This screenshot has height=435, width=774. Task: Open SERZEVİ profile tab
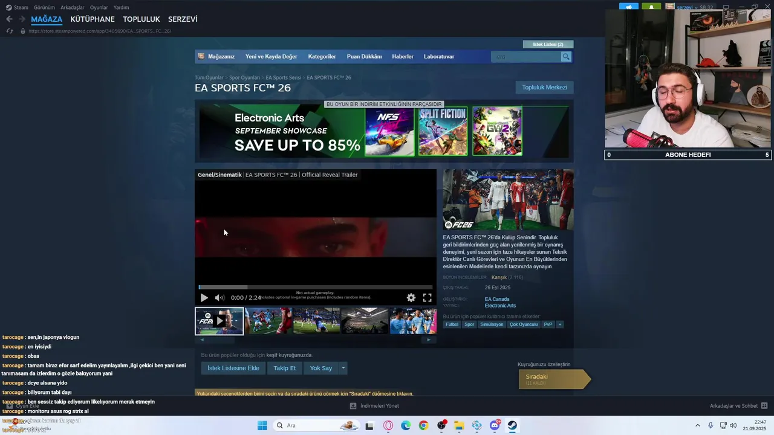183,19
